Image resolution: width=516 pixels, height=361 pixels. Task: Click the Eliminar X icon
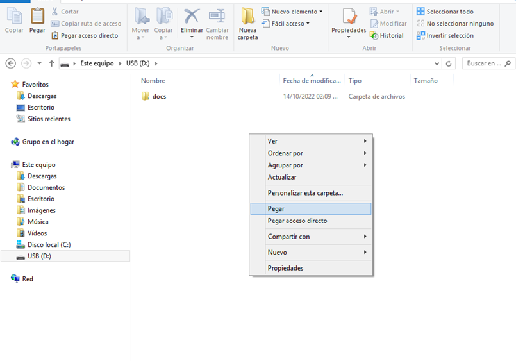point(192,16)
